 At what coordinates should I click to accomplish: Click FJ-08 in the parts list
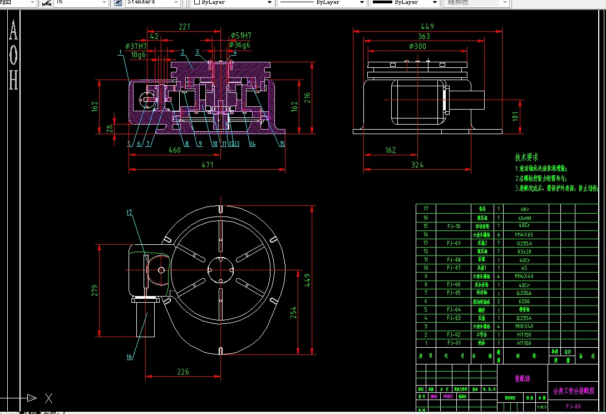[x=454, y=260]
